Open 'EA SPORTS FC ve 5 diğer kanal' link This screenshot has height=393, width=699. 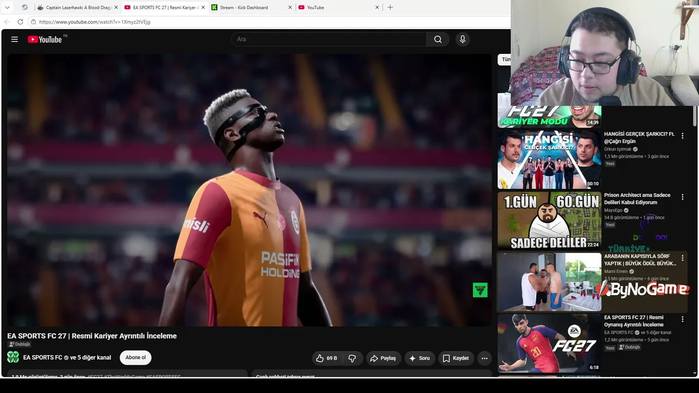coord(67,358)
